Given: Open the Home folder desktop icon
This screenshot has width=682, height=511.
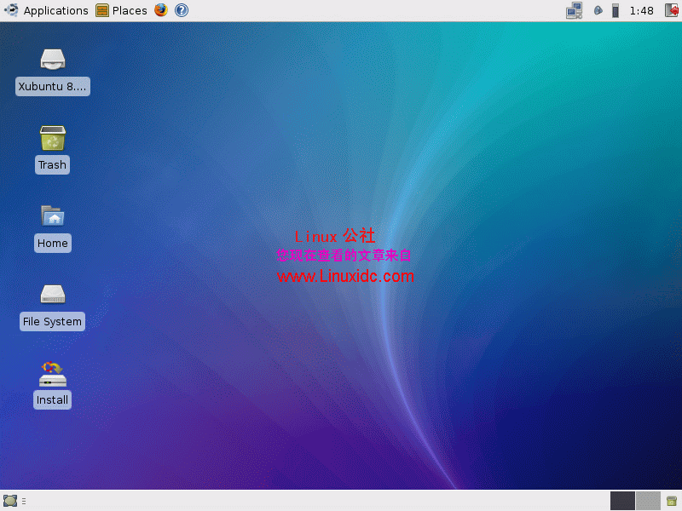Looking at the screenshot, I should pyautogui.click(x=52, y=217).
